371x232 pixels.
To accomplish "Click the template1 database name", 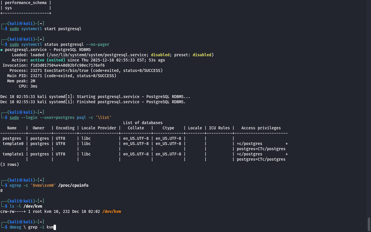I will pyautogui.click(x=13, y=154).
